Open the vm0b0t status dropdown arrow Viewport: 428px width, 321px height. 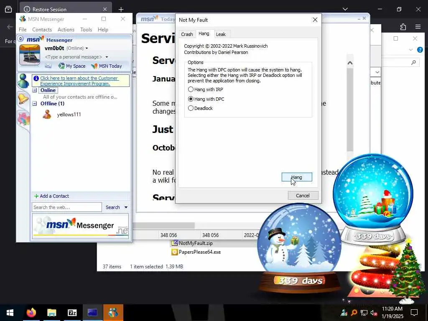click(x=87, y=48)
